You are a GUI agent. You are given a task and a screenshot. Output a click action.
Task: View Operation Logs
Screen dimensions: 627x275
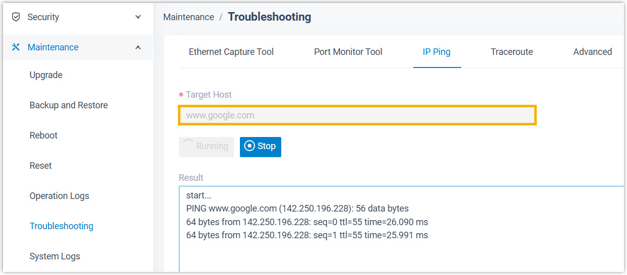point(59,196)
